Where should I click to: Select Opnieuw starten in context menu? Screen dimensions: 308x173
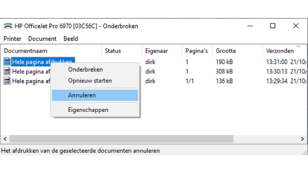click(x=90, y=81)
